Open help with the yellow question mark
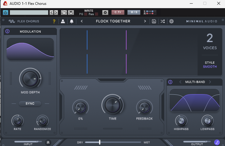225x146 pixels. click(x=54, y=21)
